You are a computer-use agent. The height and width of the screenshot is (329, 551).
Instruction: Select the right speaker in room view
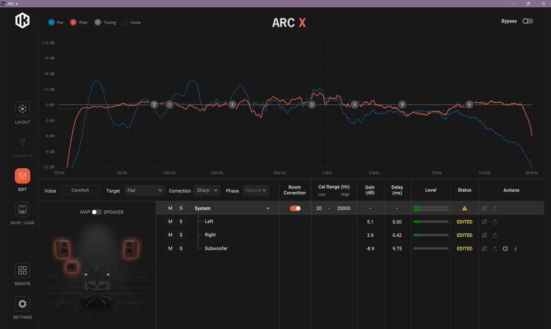pos(131,249)
